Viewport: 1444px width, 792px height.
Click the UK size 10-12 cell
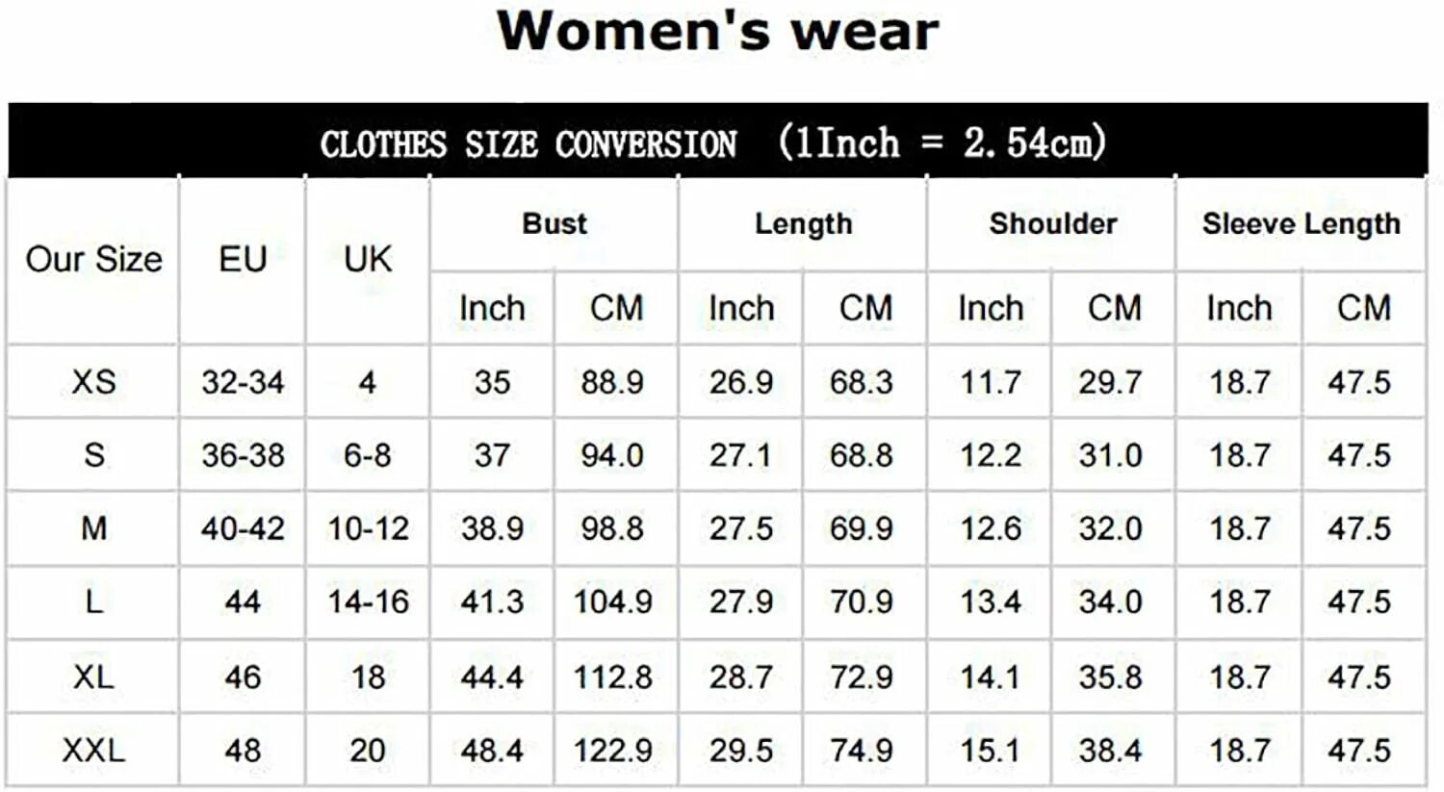(x=368, y=528)
